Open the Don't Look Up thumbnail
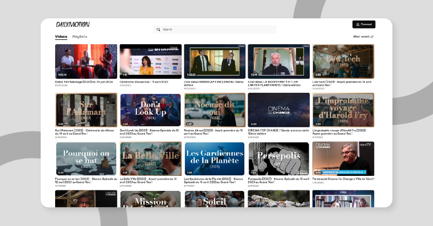 [x=150, y=110]
